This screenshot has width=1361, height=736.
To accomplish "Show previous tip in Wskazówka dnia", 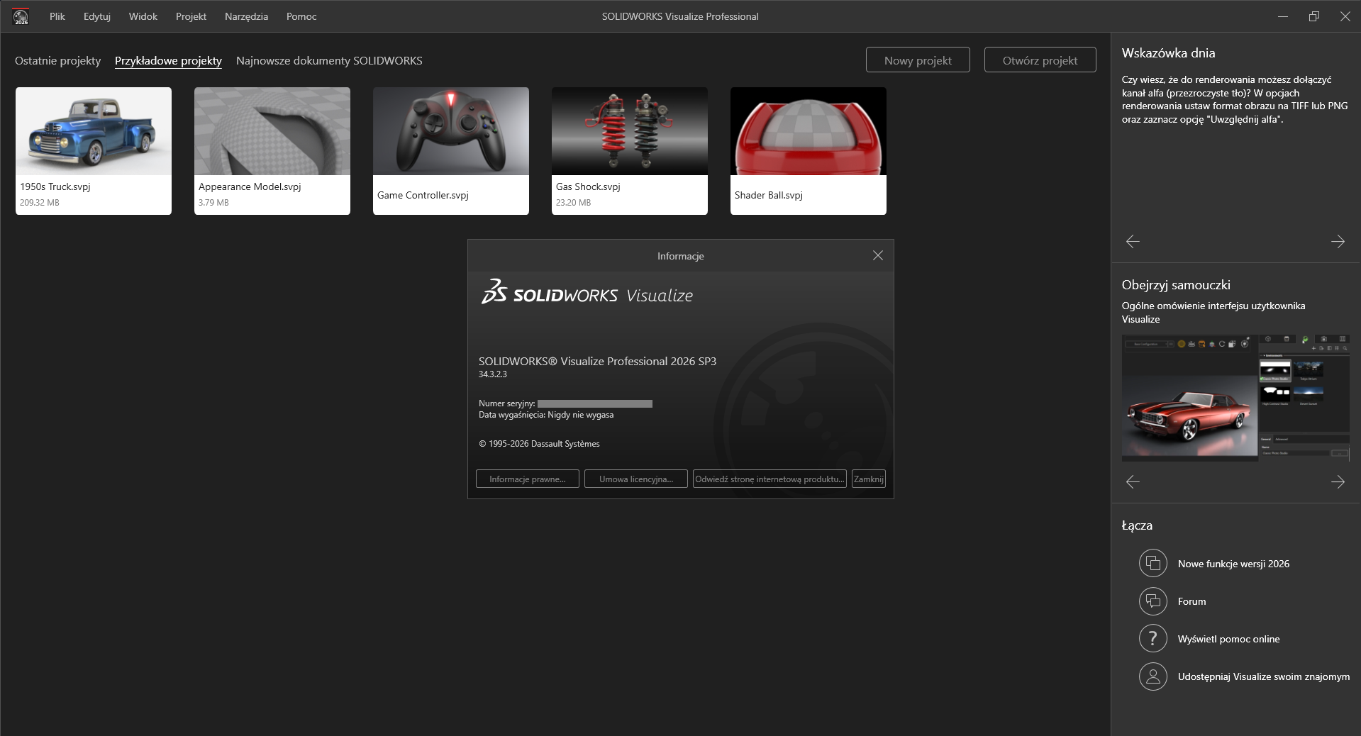I will point(1133,242).
